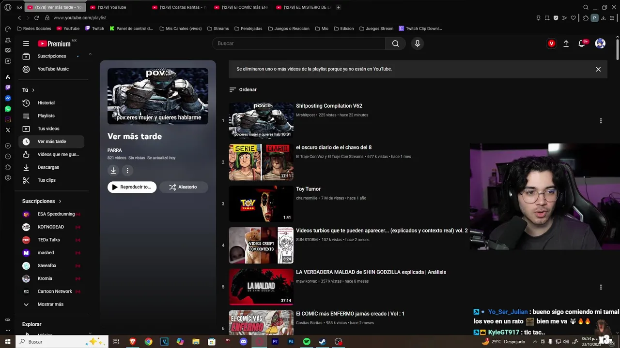Select Historial in sidebar
This screenshot has width=620, height=348.
click(x=51, y=103)
